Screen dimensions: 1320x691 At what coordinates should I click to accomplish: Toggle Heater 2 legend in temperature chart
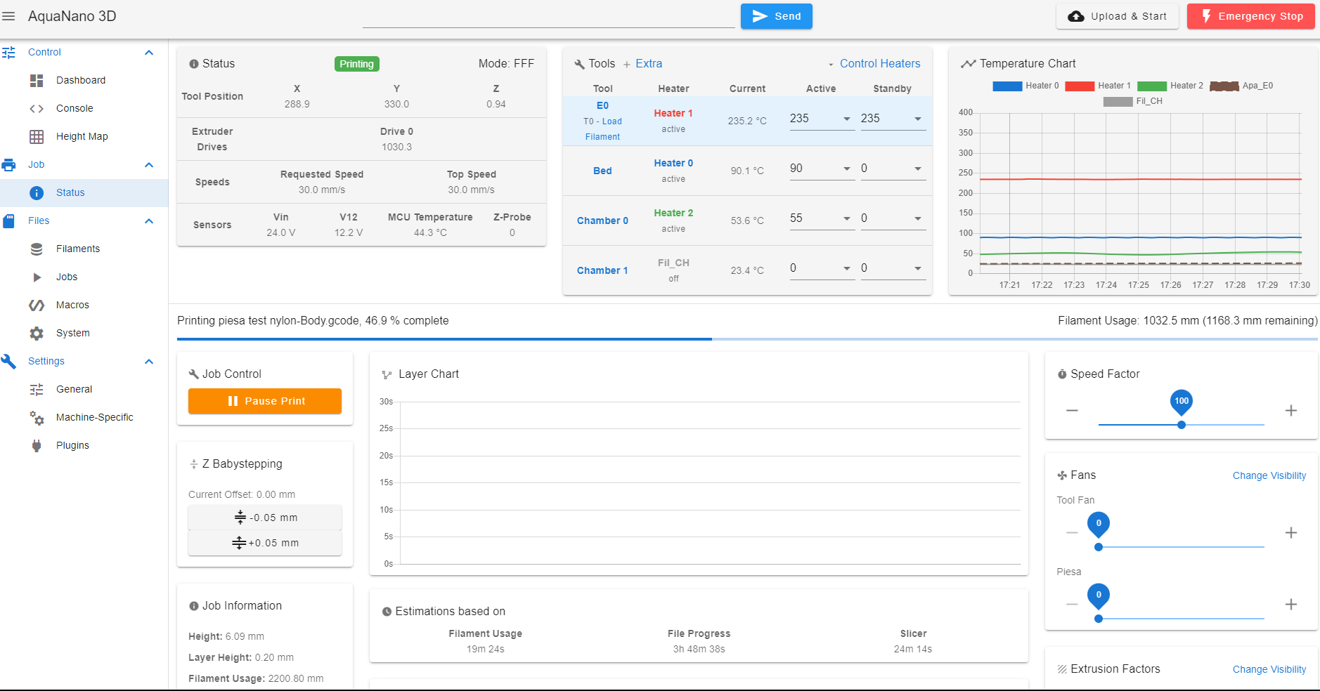(1170, 86)
